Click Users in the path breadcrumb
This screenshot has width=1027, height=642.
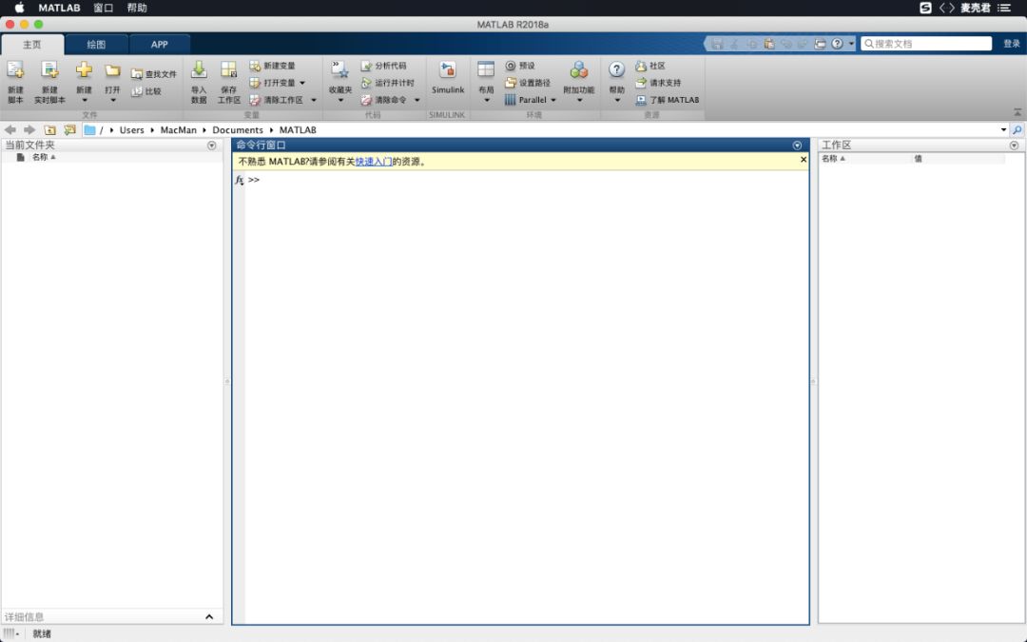click(x=131, y=129)
